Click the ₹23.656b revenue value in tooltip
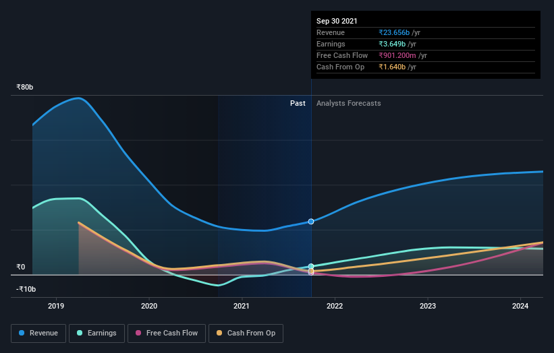The height and width of the screenshot is (353, 554). pyautogui.click(x=394, y=32)
